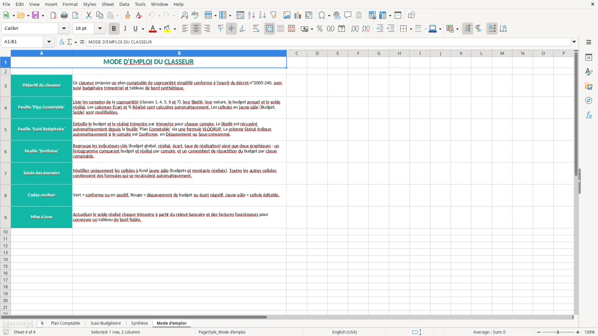The height and width of the screenshot is (336, 598).
Task: Toggle Wrap Text button
Action: pyautogui.click(x=256, y=29)
